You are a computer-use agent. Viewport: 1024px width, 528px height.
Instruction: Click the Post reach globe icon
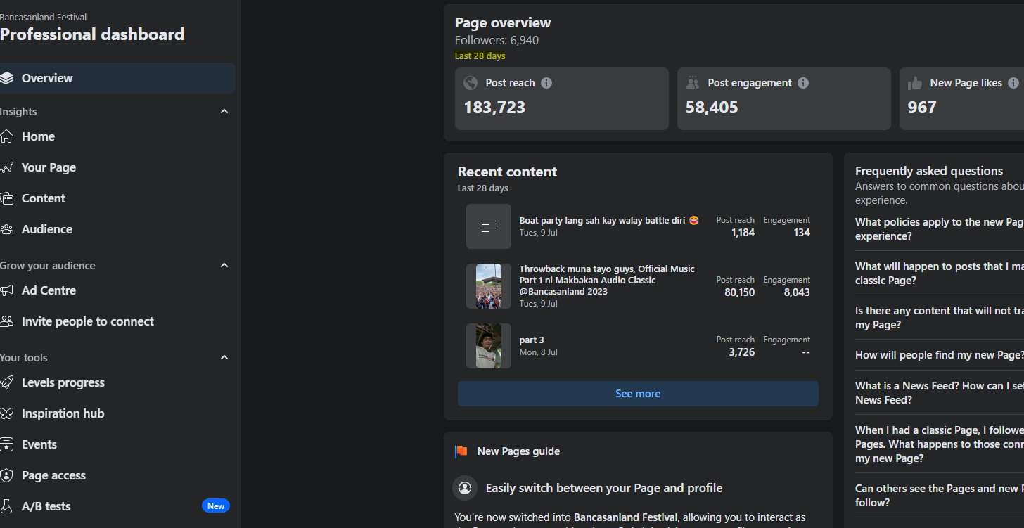pos(471,83)
